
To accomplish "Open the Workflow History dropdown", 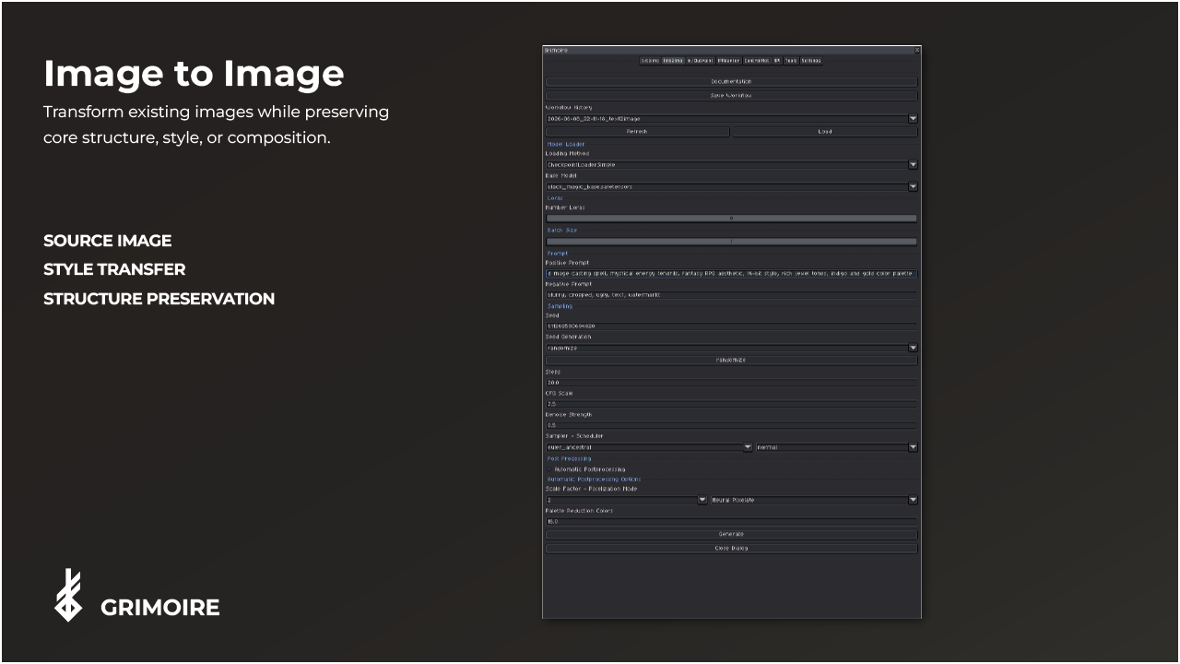I will (731, 118).
